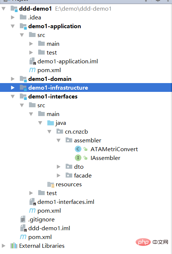172x254 pixels.
Task: Click the resources folder icon
Action: click(x=51, y=184)
